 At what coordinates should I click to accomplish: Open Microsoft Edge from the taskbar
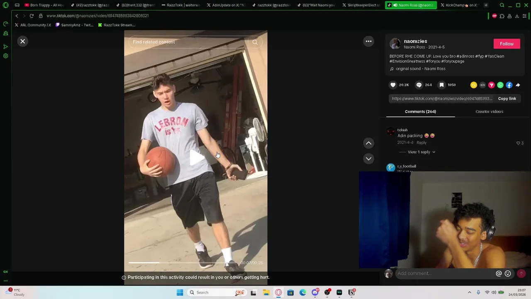coord(303,292)
